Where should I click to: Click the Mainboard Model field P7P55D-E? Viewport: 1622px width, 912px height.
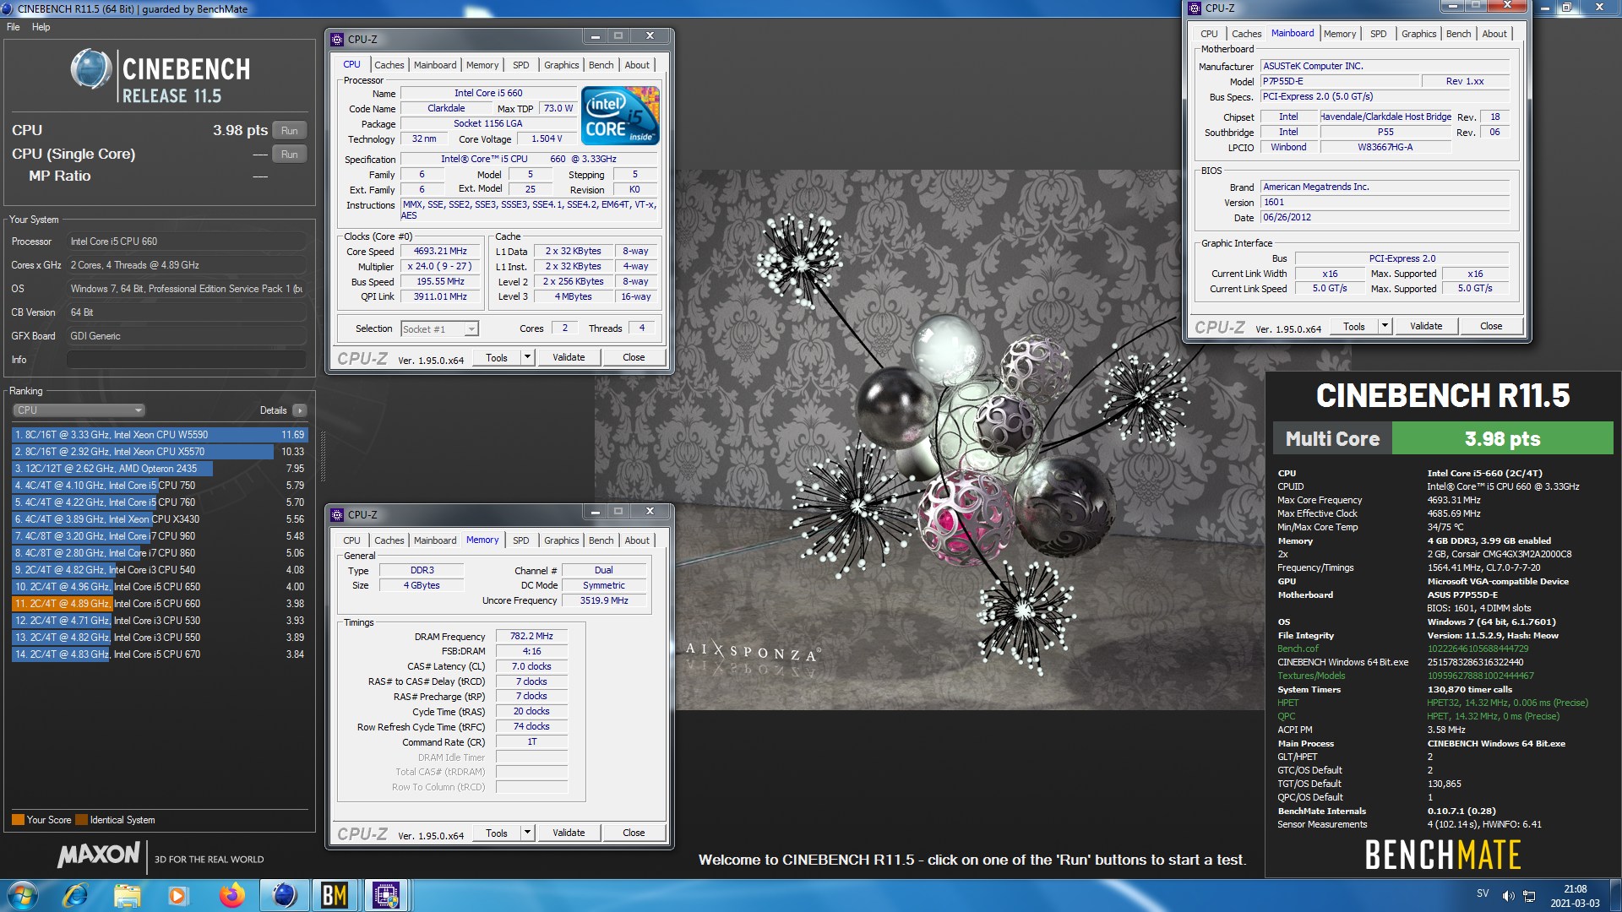[x=1340, y=82]
